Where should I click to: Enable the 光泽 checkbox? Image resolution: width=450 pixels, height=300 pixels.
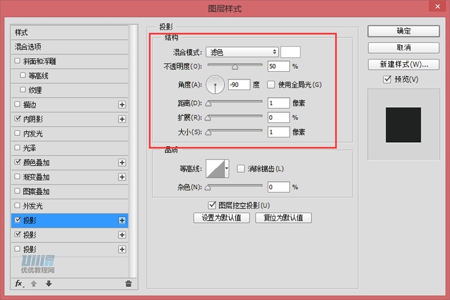(x=17, y=148)
